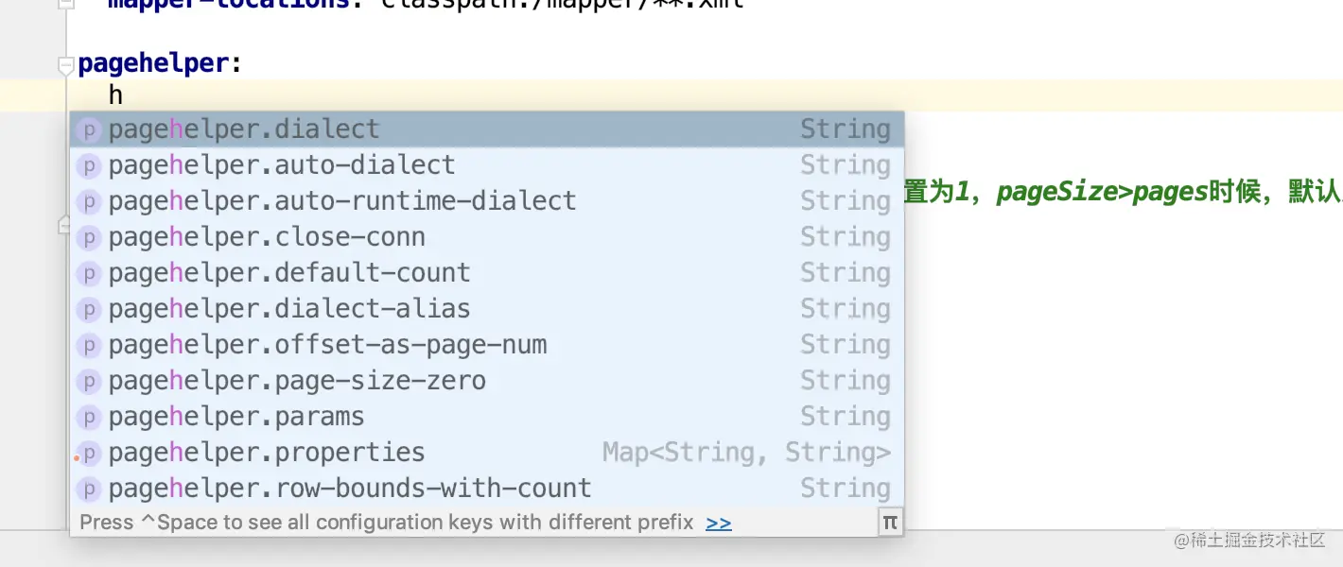Select the pagehelper.dialect completion
1343x567 pixels.
(x=244, y=129)
